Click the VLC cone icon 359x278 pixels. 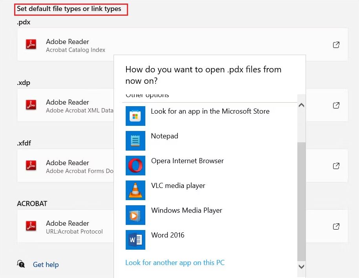tap(135, 190)
